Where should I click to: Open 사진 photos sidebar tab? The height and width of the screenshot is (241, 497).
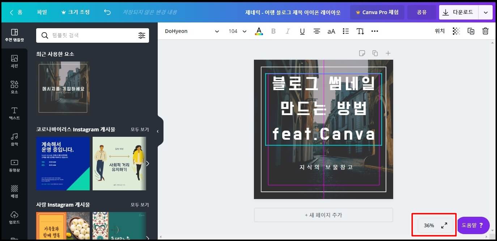14,62
